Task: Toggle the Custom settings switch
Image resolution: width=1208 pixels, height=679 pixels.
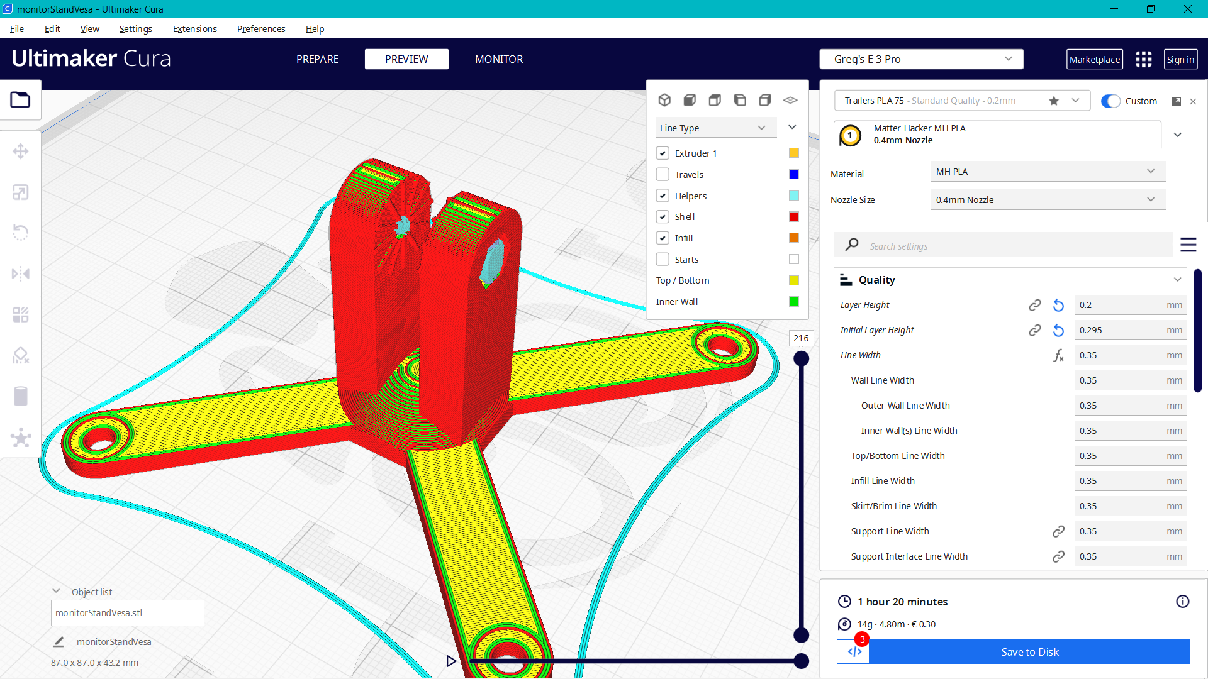Action: point(1110,101)
